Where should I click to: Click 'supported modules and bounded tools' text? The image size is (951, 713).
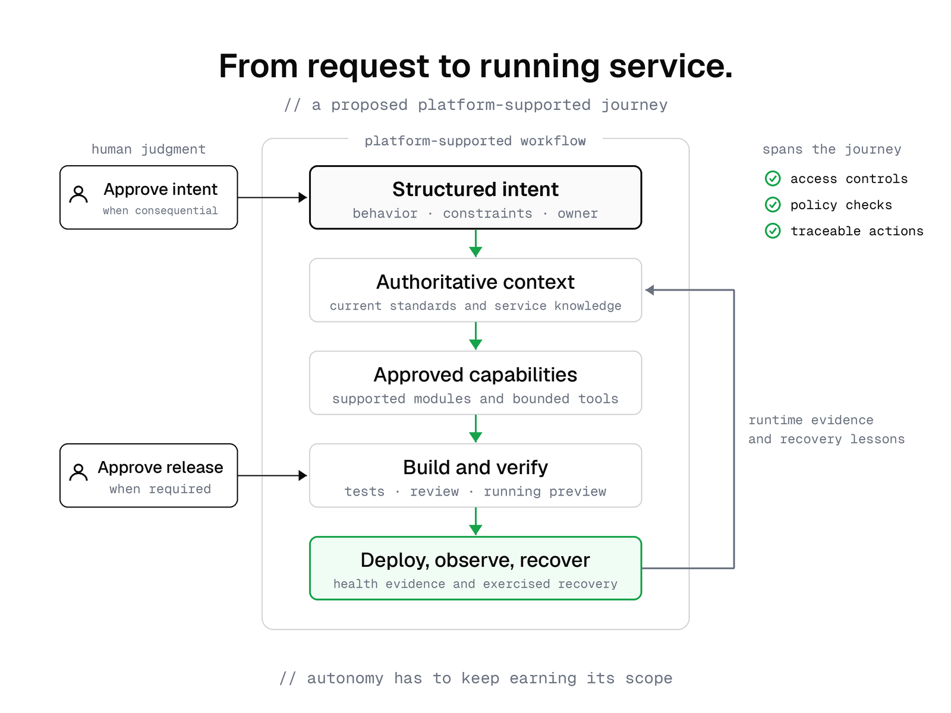point(475,399)
